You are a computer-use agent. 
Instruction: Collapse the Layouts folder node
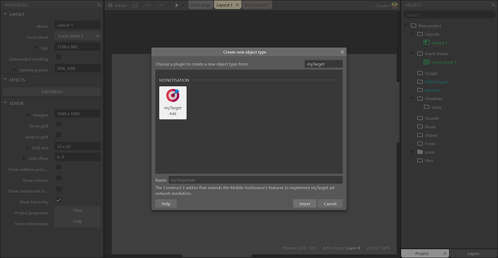pos(412,34)
